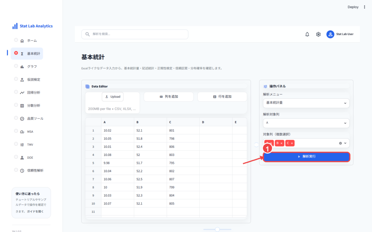Select row number 11 in the table
The height and width of the screenshot is (232, 372).
[93, 212]
